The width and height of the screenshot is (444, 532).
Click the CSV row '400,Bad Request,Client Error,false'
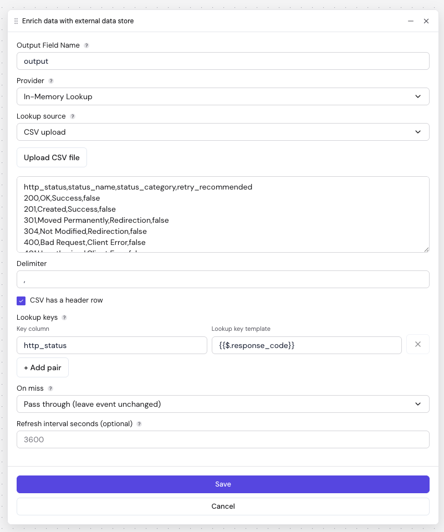click(x=84, y=243)
